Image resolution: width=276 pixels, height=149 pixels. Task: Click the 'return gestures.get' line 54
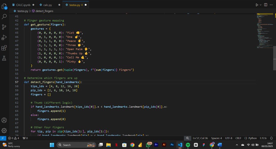[x=82, y=70]
